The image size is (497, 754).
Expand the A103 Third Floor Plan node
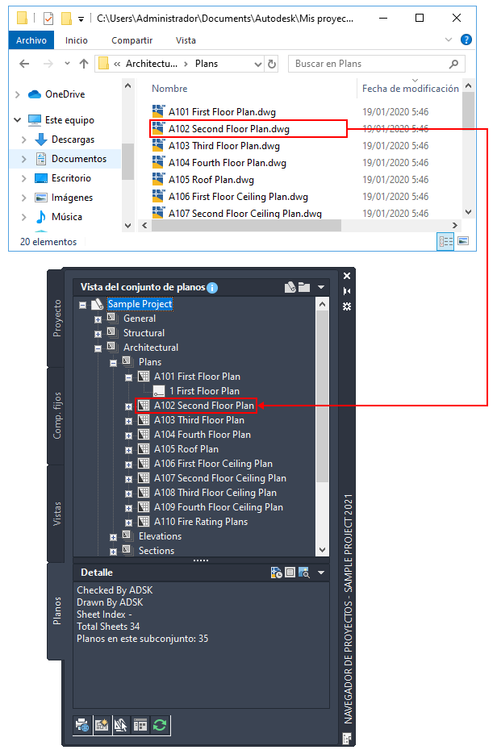128,421
